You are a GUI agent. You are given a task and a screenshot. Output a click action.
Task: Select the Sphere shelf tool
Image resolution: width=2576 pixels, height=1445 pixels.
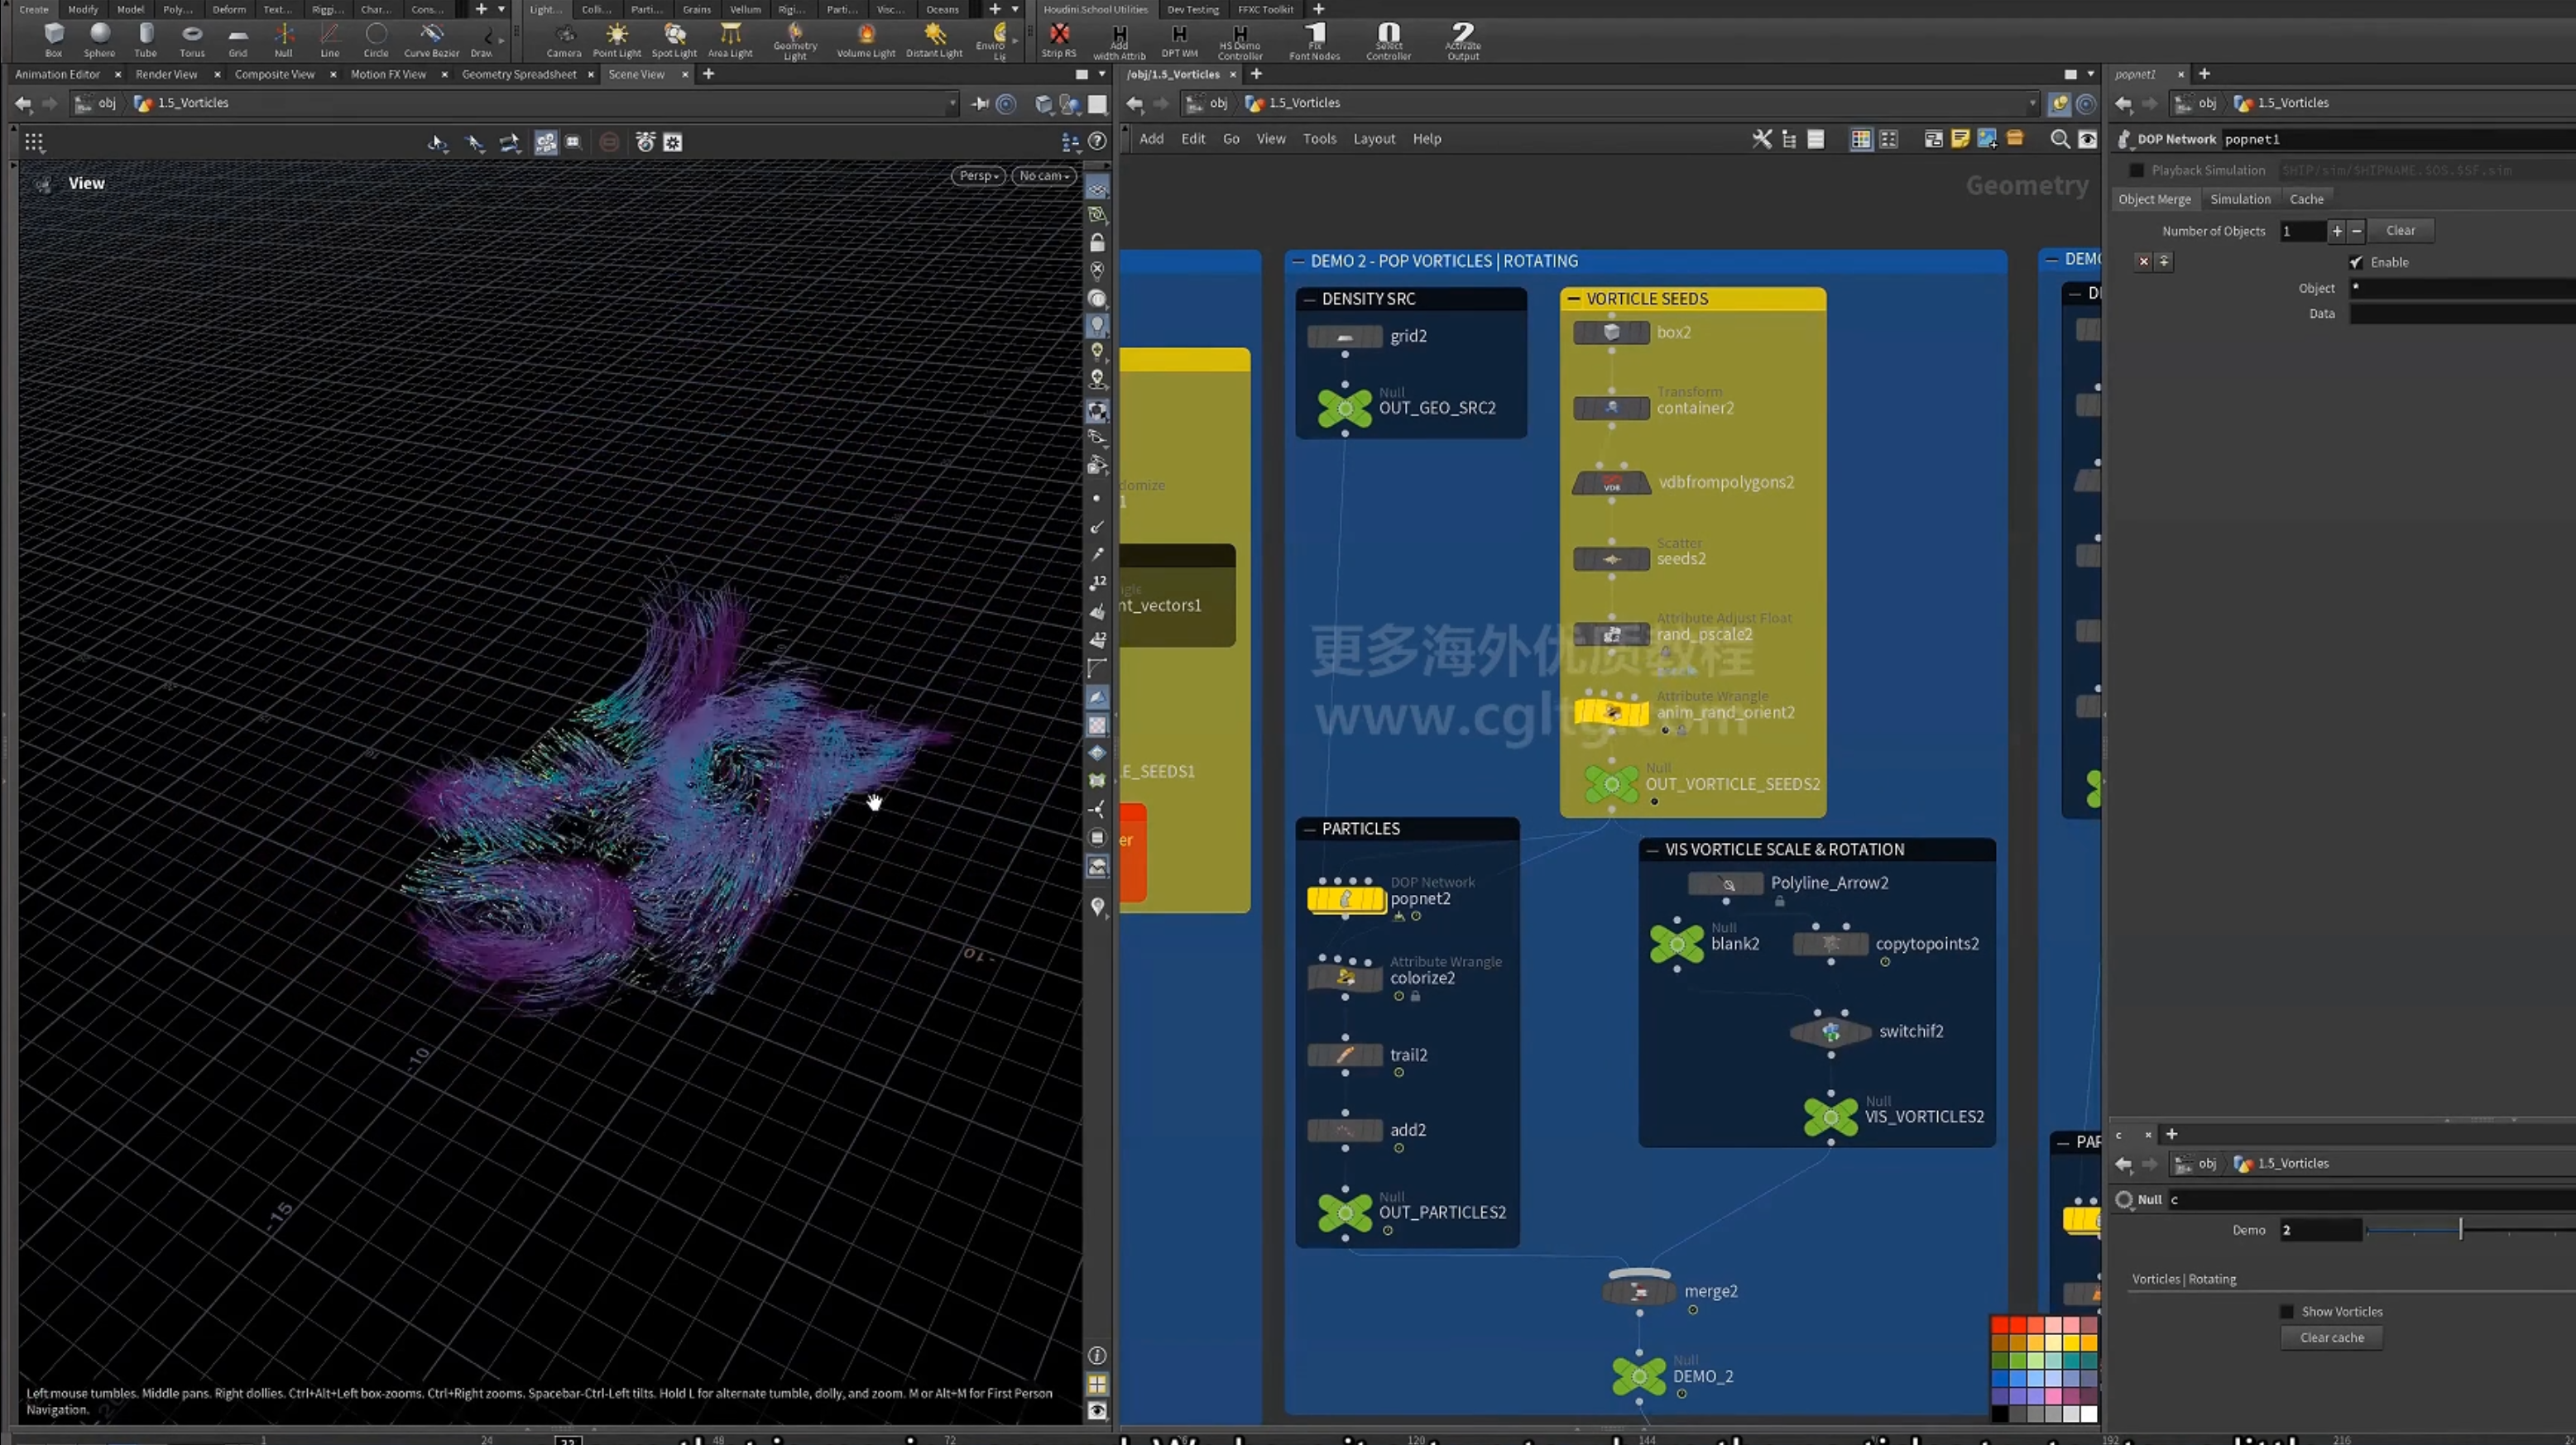click(x=99, y=40)
